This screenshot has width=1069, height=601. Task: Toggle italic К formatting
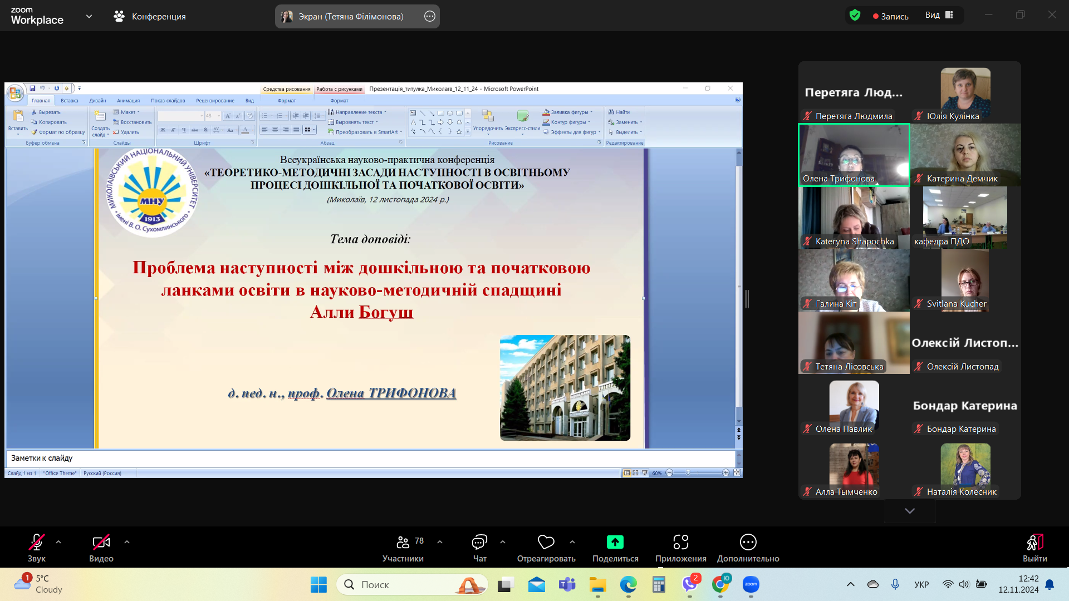click(x=173, y=130)
